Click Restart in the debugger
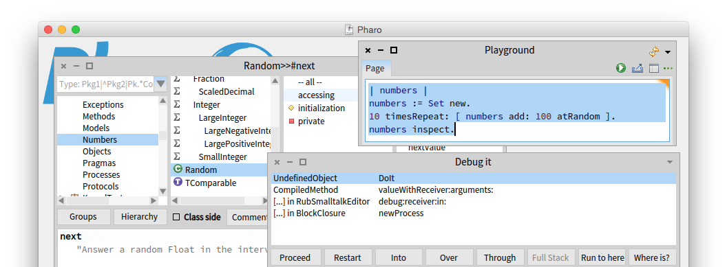 tap(348, 258)
